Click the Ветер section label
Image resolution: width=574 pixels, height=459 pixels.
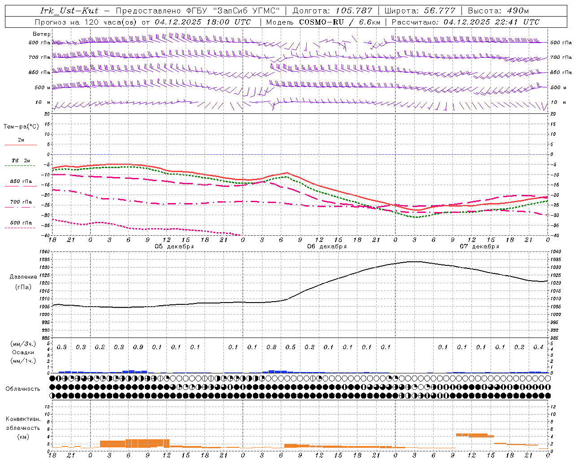click(x=41, y=34)
